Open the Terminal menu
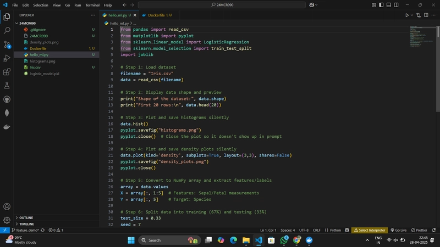This screenshot has height=247, width=440. (x=92, y=5)
